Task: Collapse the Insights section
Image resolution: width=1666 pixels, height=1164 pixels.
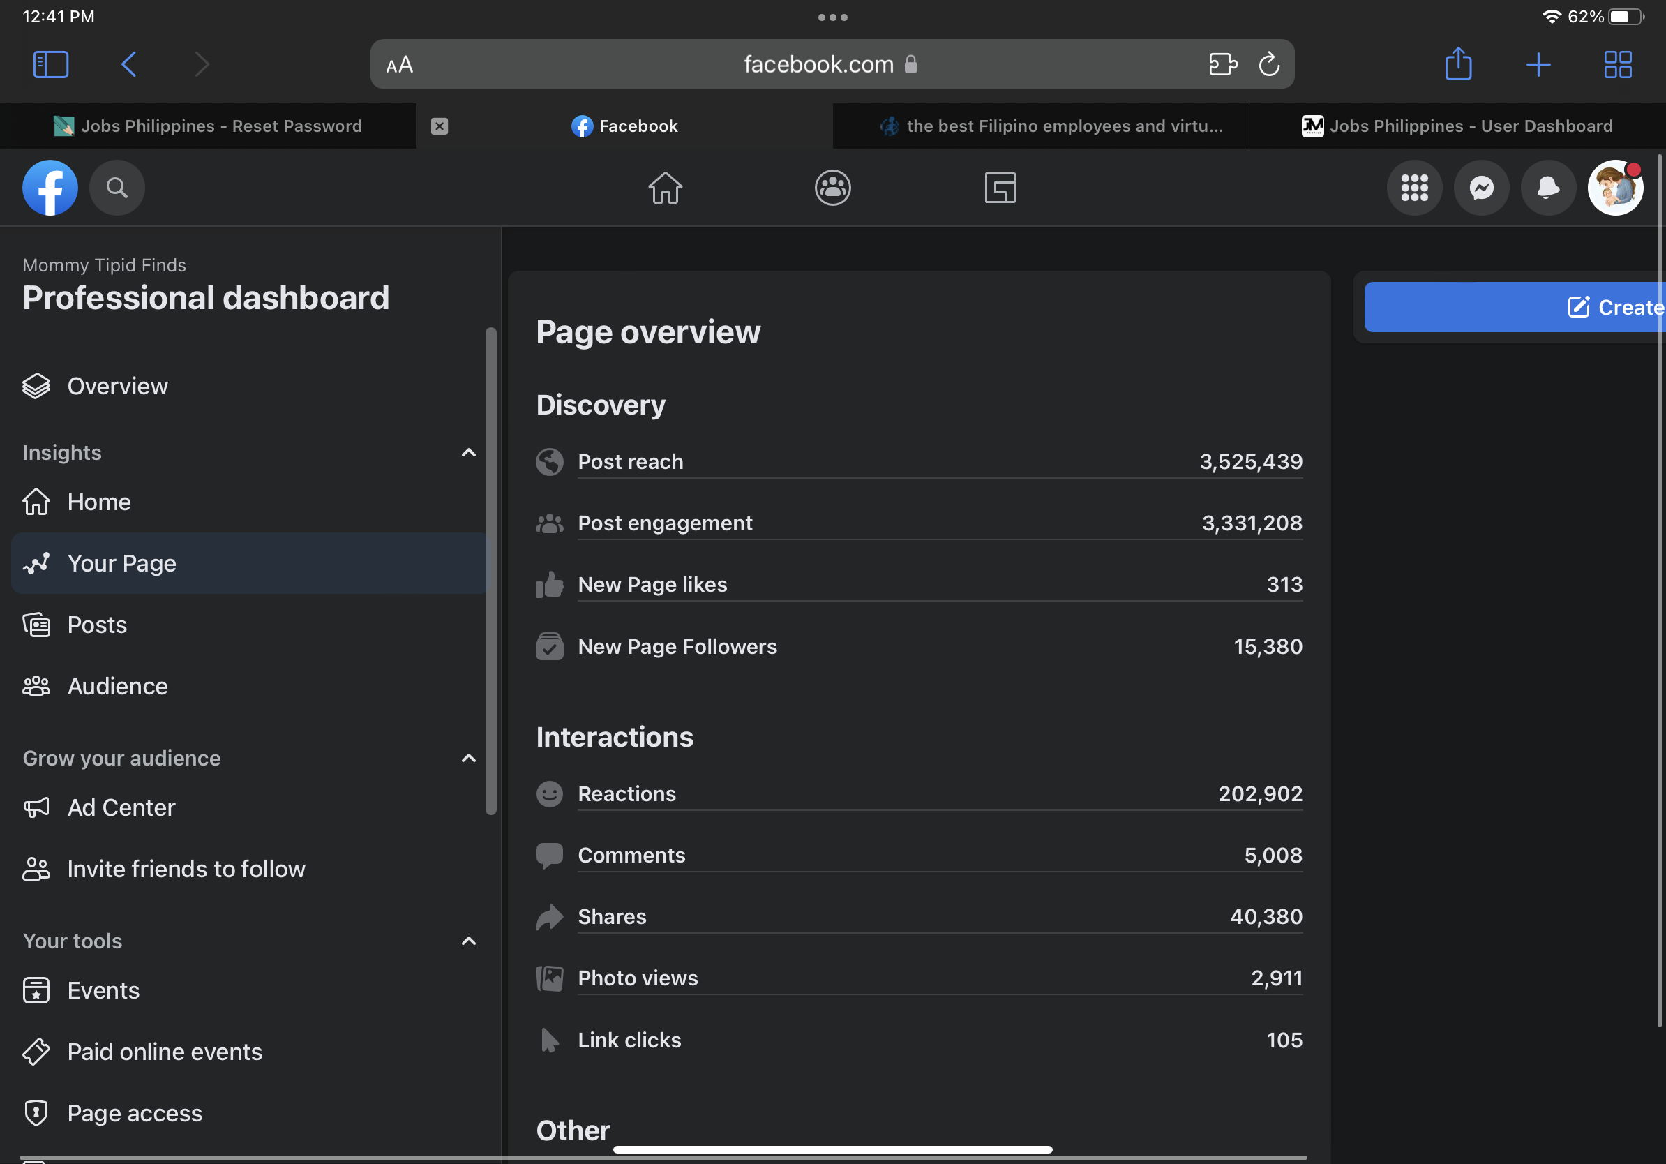Action: point(468,453)
